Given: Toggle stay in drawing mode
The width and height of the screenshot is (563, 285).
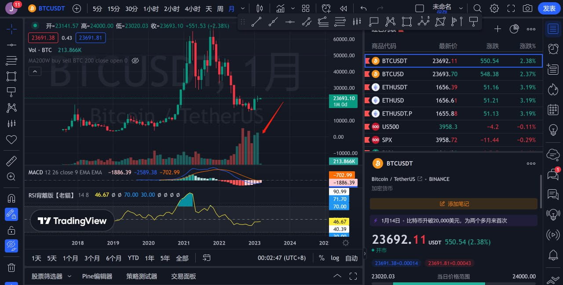Looking at the screenshot, I should pos(11,214).
